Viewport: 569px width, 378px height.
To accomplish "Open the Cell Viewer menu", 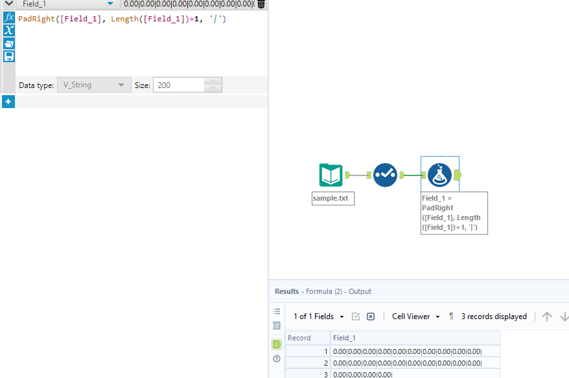I will [415, 317].
